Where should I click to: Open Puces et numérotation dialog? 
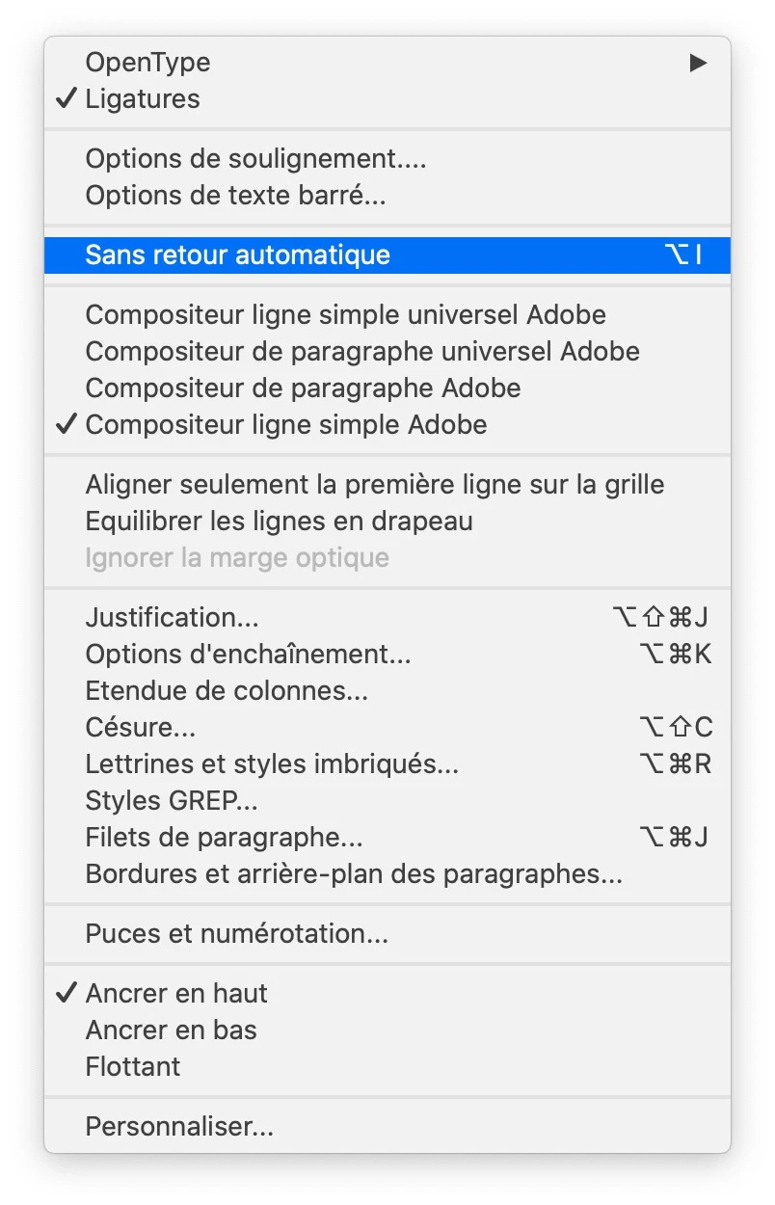(x=236, y=934)
